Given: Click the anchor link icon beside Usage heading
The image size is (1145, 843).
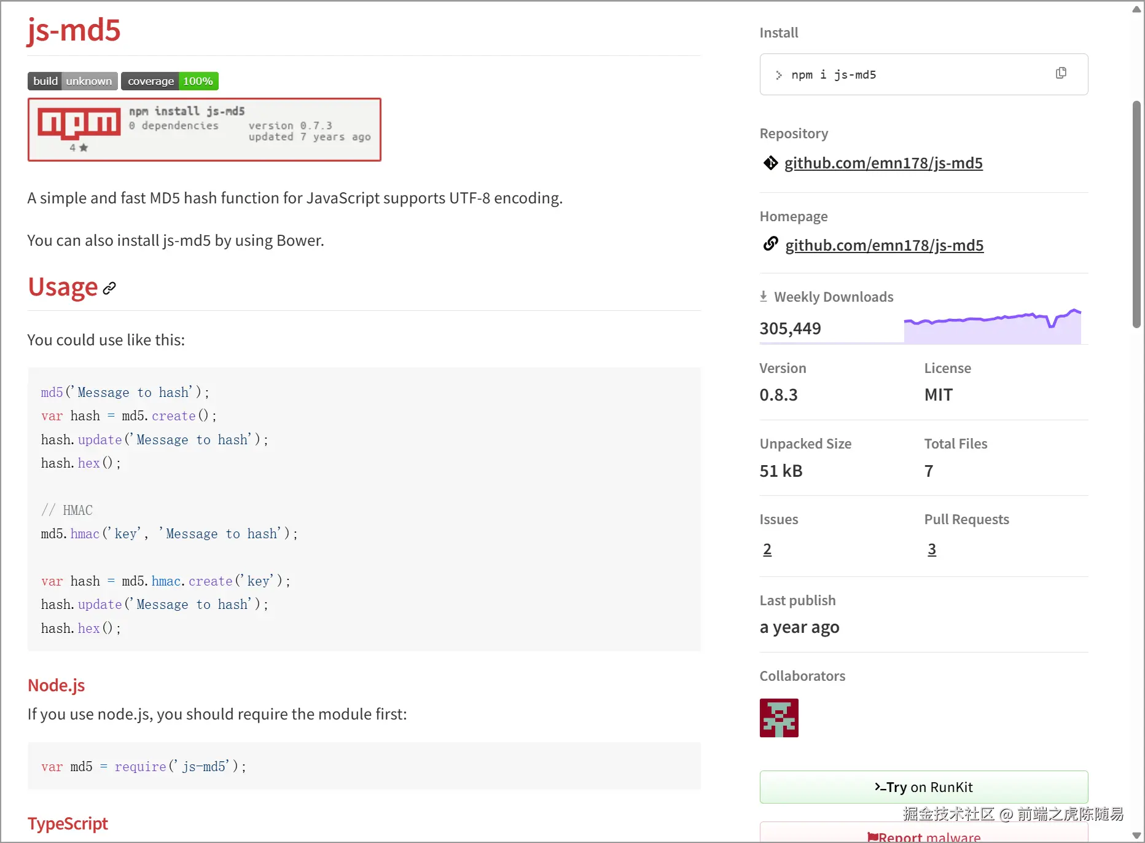Looking at the screenshot, I should [109, 289].
